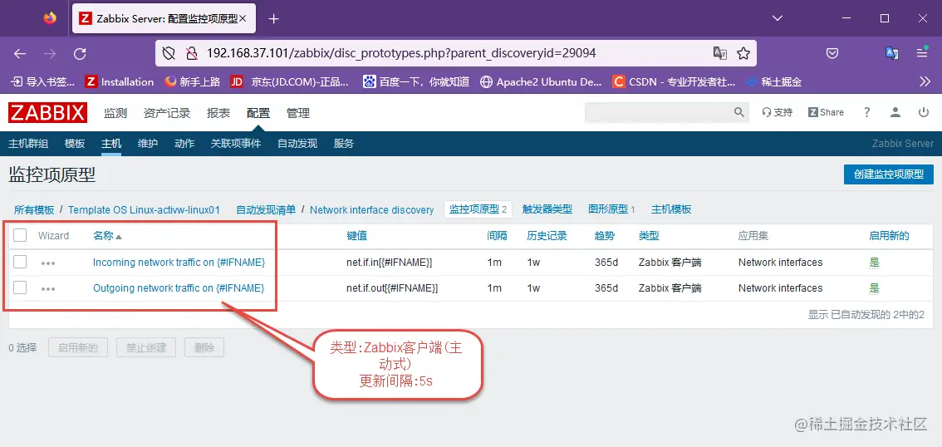Open Incoming network traffic on {#IFNAME}
This screenshot has height=447, width=942.
pos(179,263)
